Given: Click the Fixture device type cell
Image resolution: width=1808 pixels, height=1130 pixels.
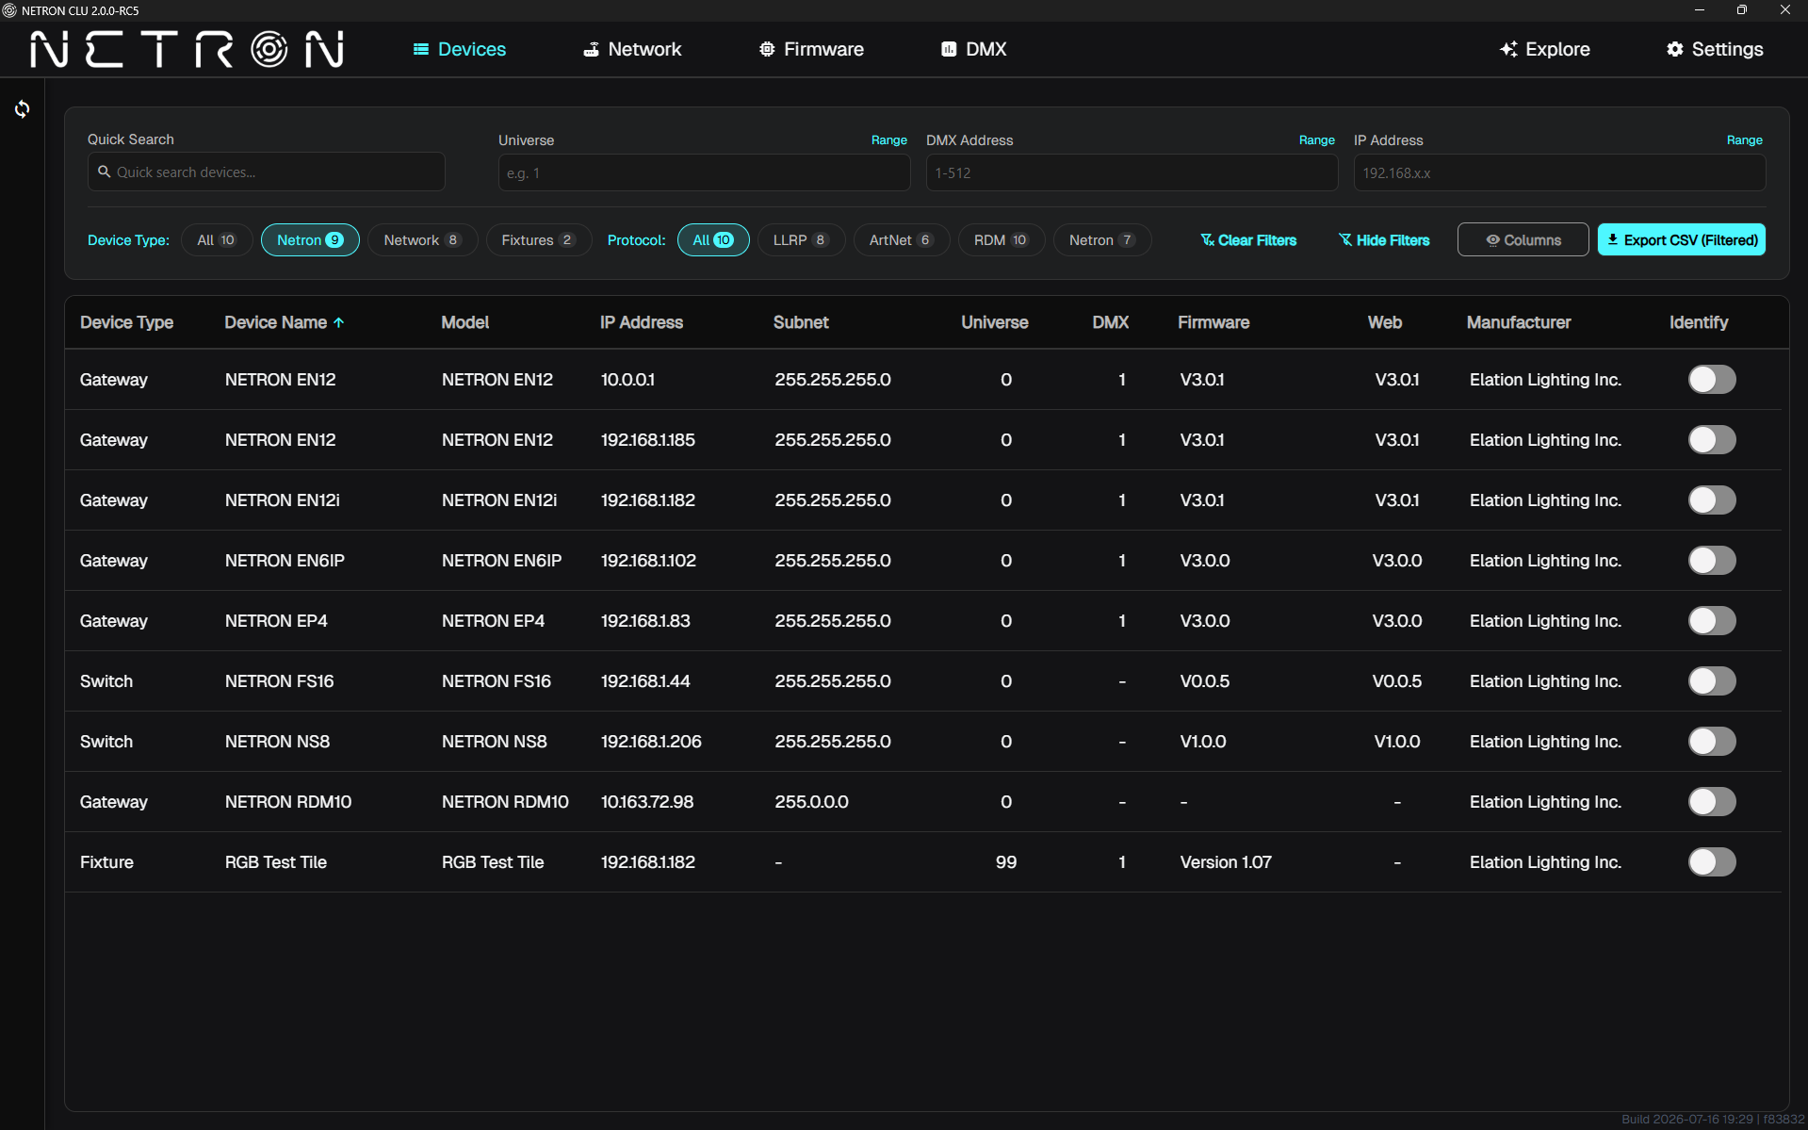Looking at the screenshot, I should [106, 862].
